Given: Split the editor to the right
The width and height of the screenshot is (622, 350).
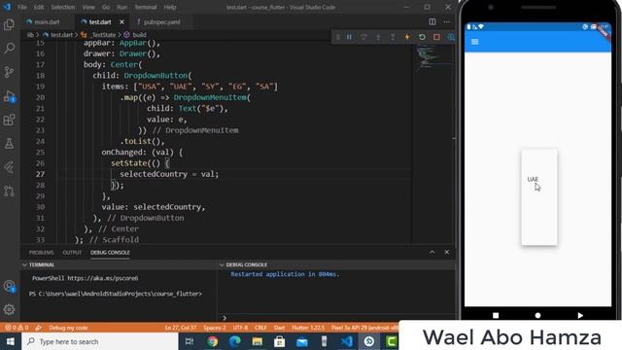Looking at the screenshot, I should click(432, 21).
